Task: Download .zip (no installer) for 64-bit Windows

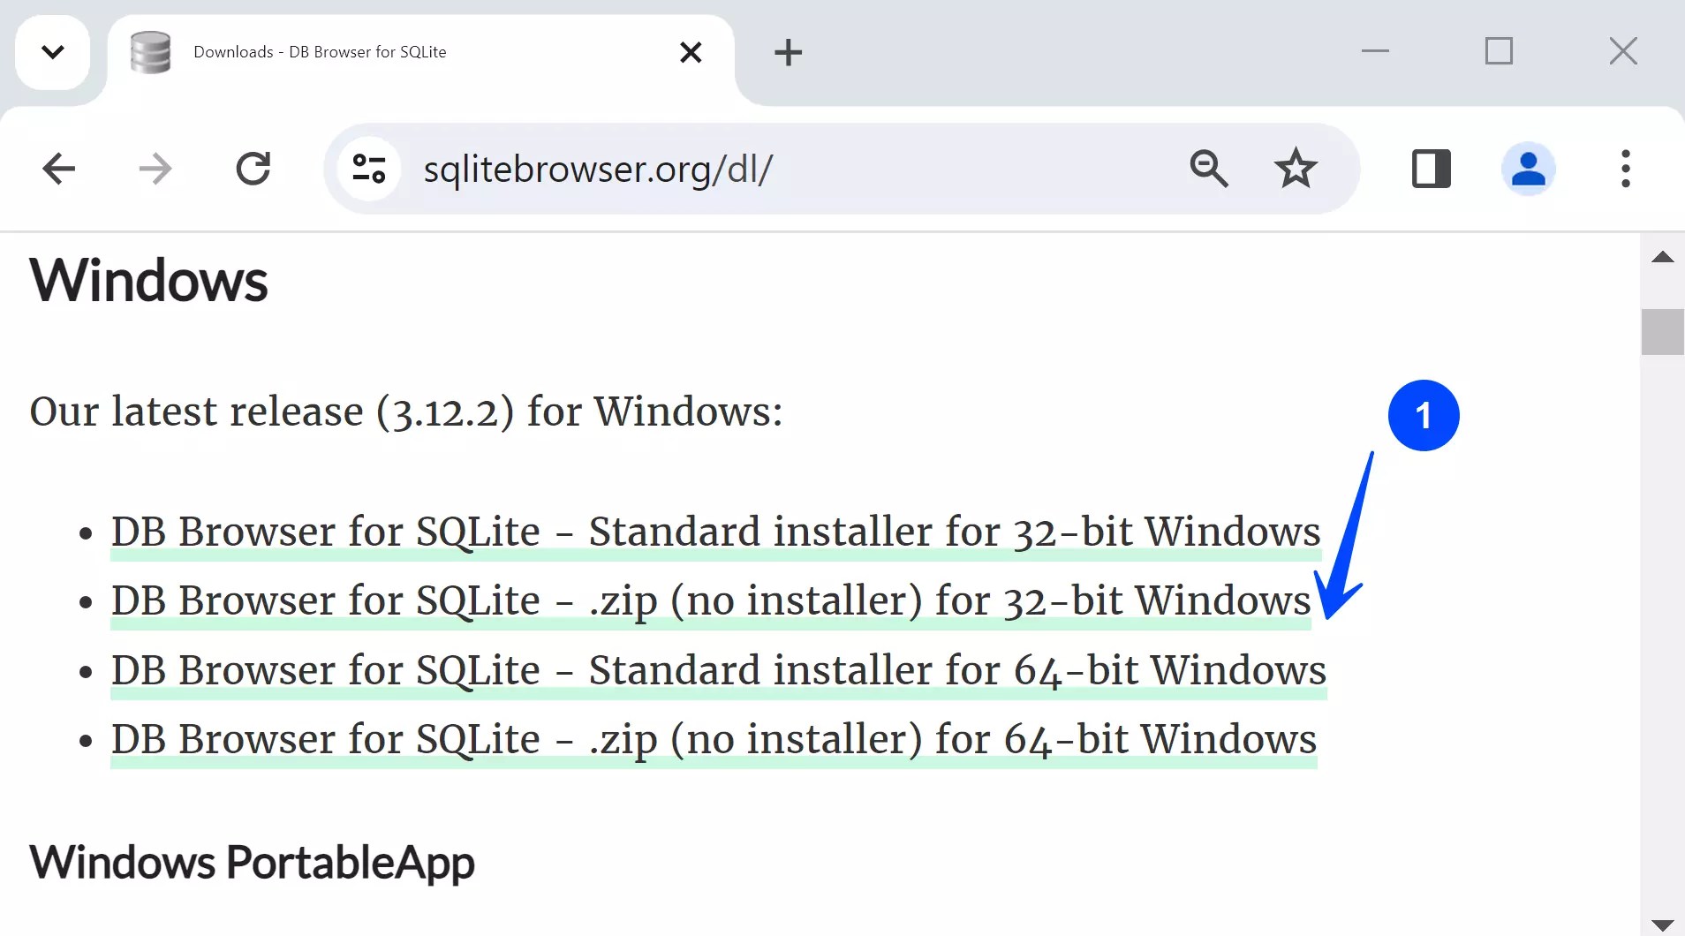Action: [x=714, y=740]
